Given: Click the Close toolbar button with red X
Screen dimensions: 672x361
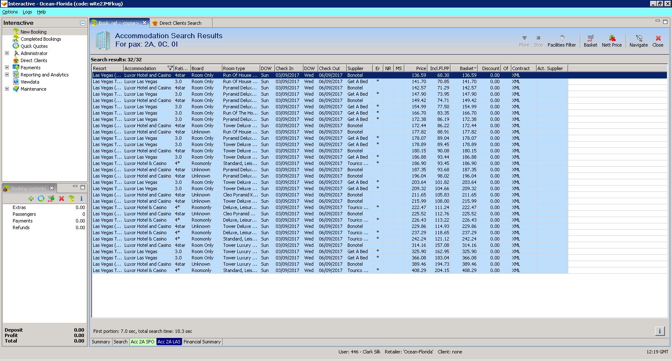Looking at the screenshot, I should click(658, 41).
